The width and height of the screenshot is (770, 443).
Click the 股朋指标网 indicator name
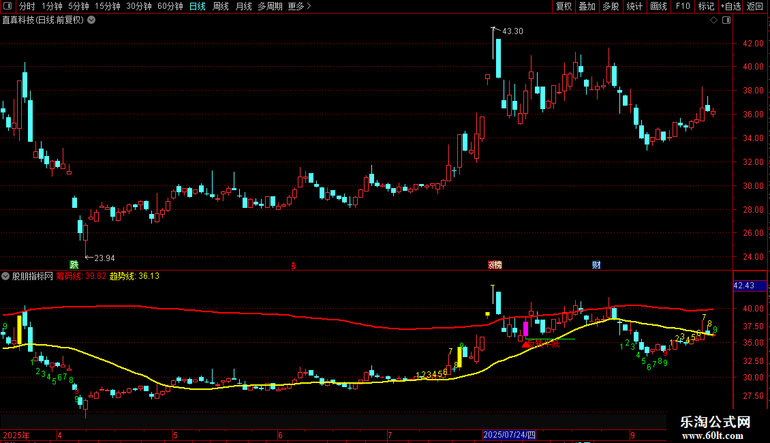tap(33, 276)
